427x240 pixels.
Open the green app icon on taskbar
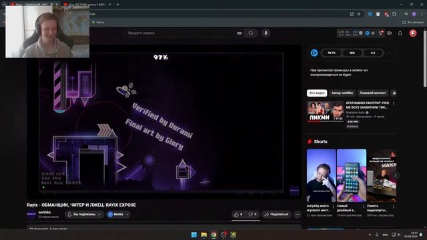point(234,235)
